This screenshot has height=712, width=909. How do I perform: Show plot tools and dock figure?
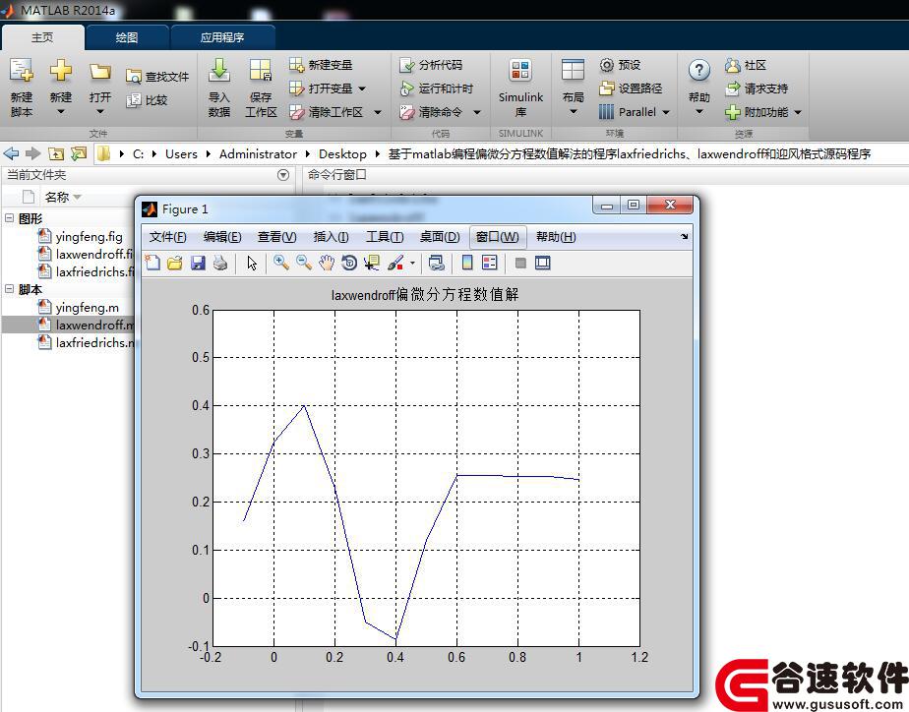(543, 263)
